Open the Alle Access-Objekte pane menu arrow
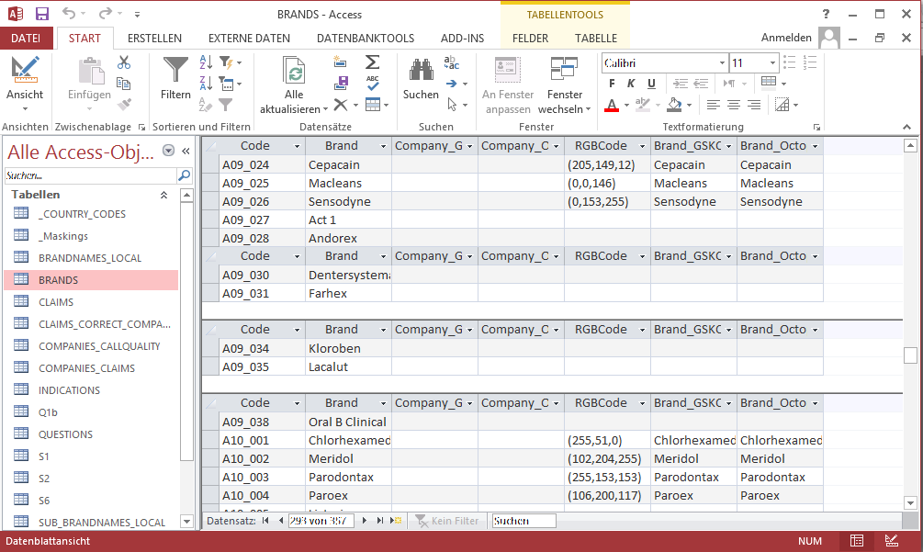Screen dimensions: 923x552 (168, 151)
